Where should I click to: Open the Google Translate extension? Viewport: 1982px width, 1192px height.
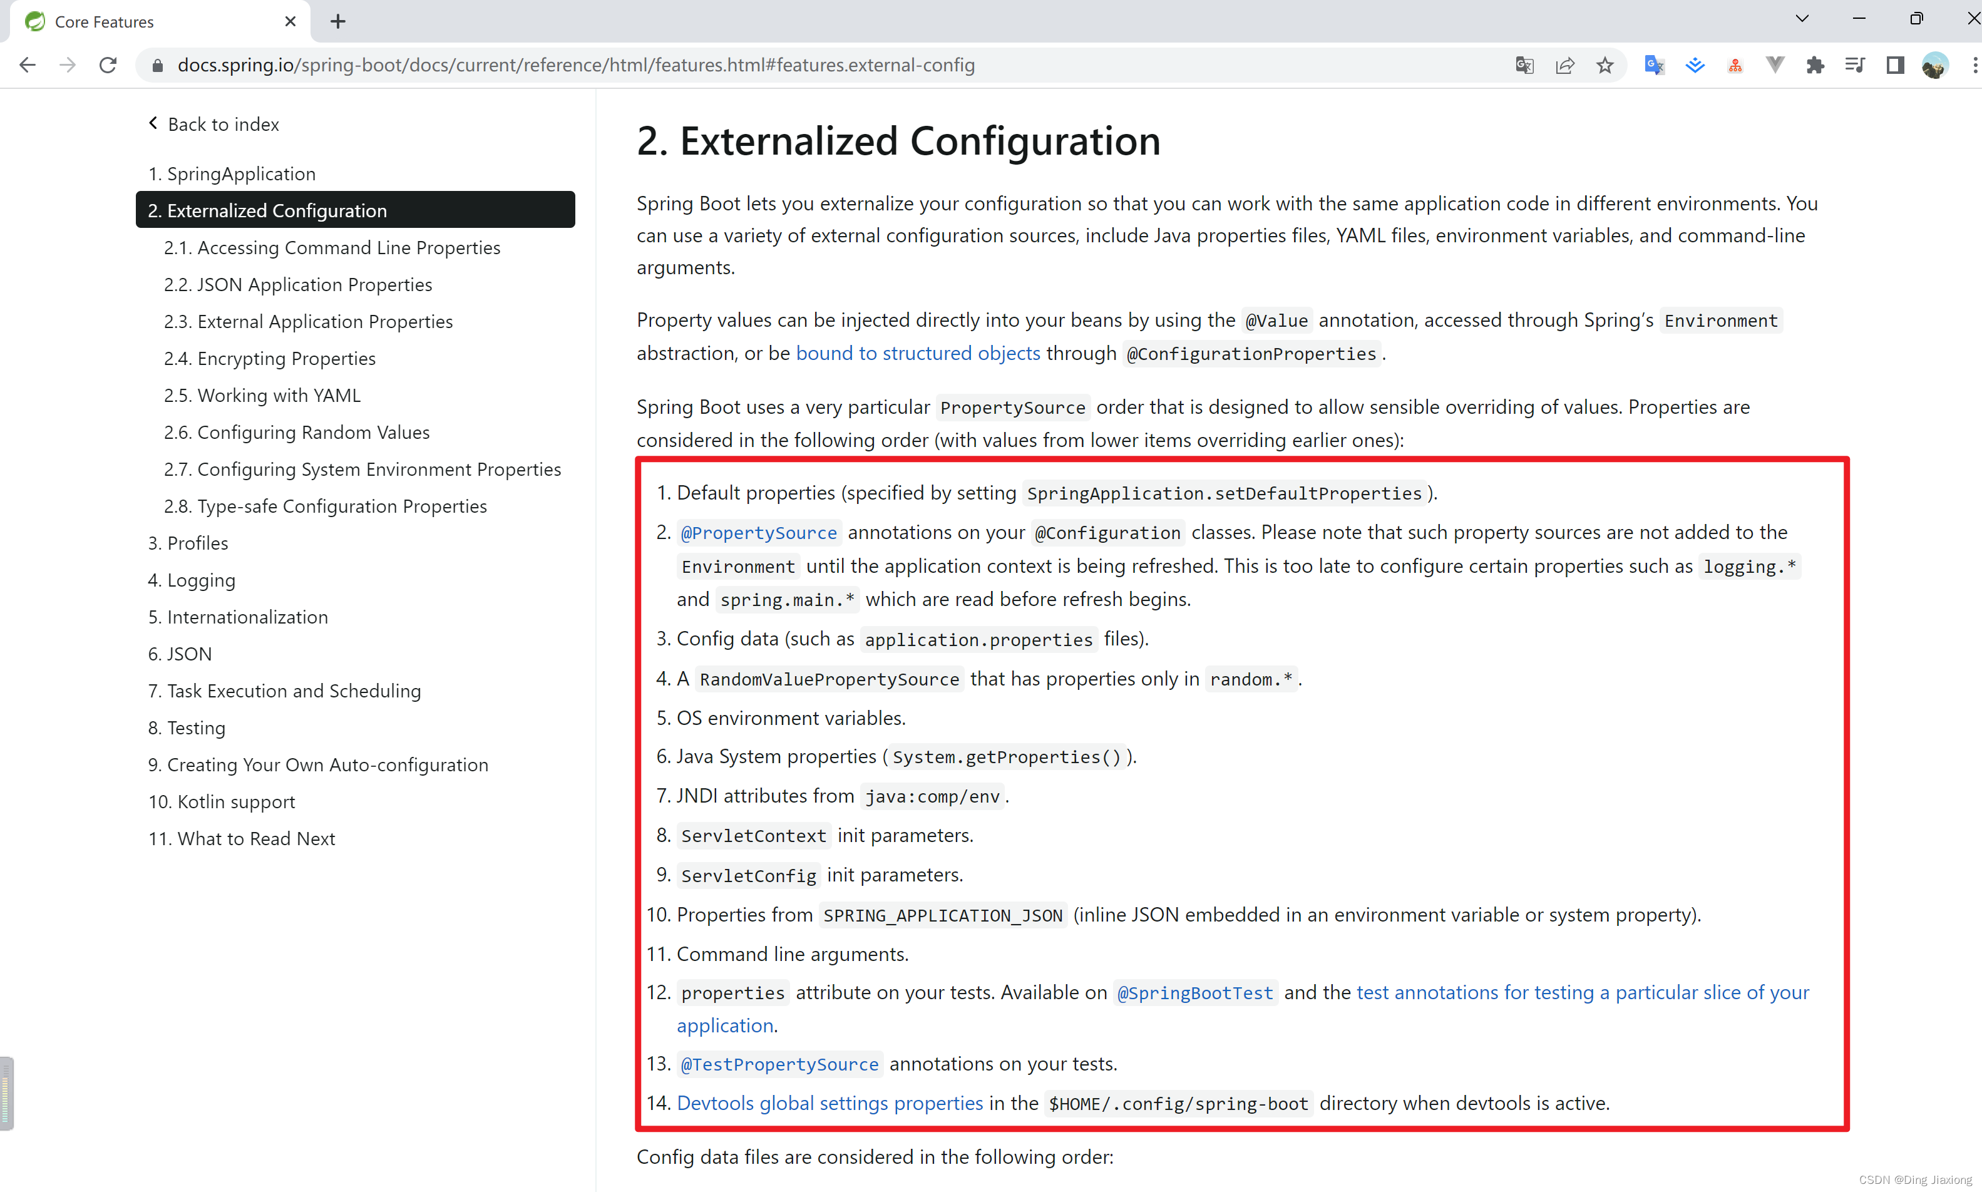pos(1655,65)
